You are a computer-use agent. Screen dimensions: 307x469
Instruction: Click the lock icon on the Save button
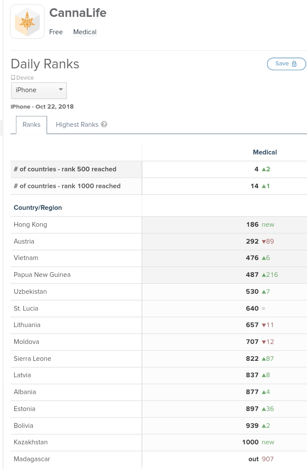pos(294,64)
